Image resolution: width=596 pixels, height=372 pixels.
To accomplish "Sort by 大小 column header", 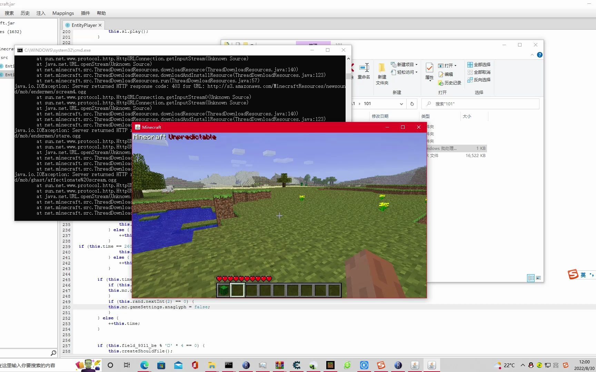I will [x=467, y=116].
